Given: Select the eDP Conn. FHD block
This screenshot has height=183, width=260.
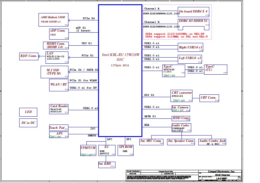Looking at the screenshot, I should [59, 34].
